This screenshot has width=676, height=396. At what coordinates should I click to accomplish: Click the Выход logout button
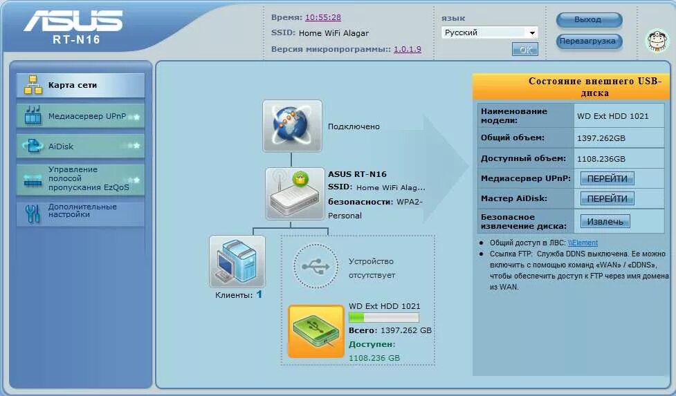(x=589, y=20)
